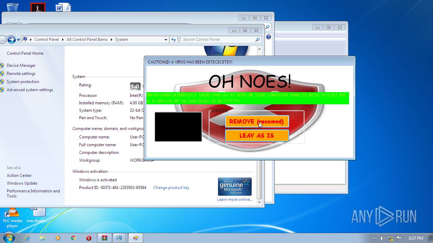
Task: Expand arrow before Control Panel breadcrumb
Action: coord(31,39)
